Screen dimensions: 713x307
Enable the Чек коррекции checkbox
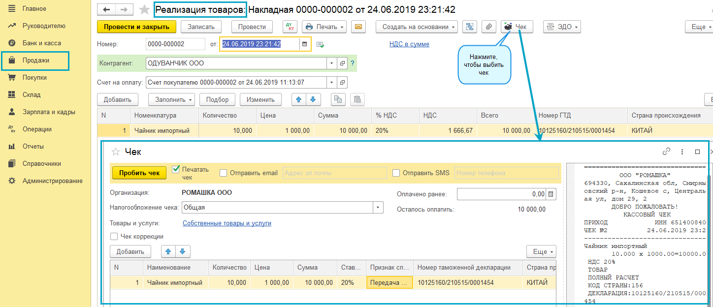point(114,237)
